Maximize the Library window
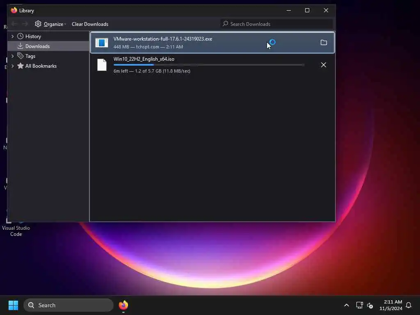The image size is (420, 315). pos(307,10)
